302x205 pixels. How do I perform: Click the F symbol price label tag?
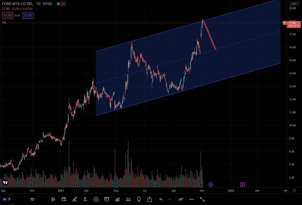(285, 23)
